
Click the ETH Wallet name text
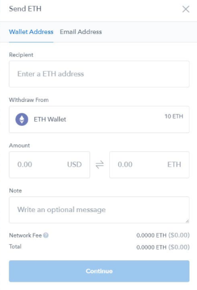point(50,120)
